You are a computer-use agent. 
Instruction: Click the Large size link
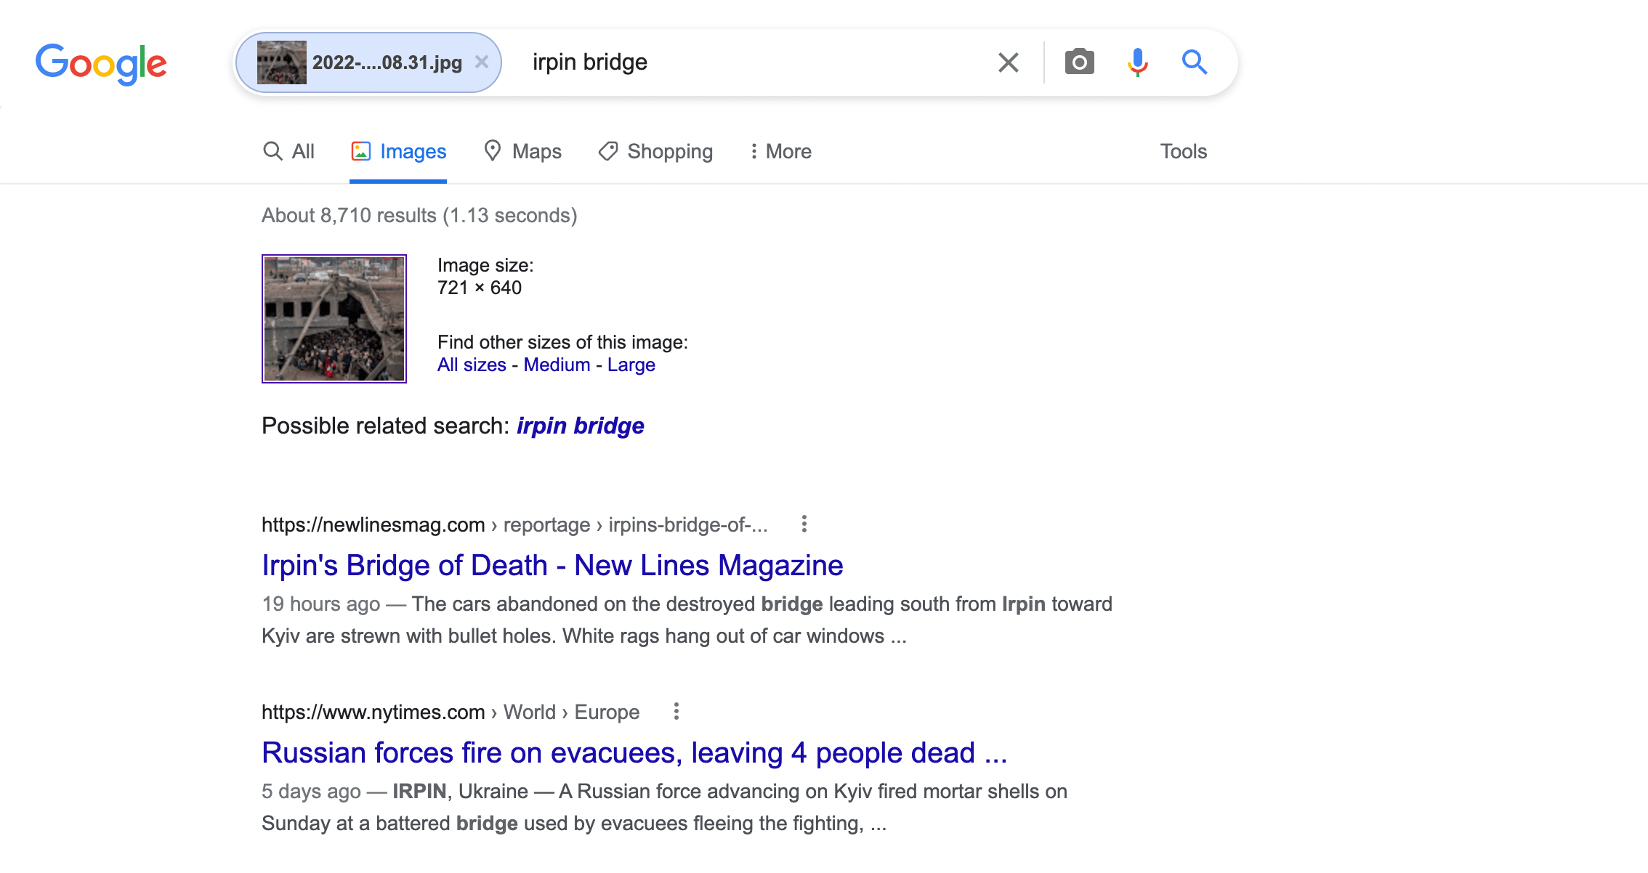pyautogui.click(x=631, y=365)
